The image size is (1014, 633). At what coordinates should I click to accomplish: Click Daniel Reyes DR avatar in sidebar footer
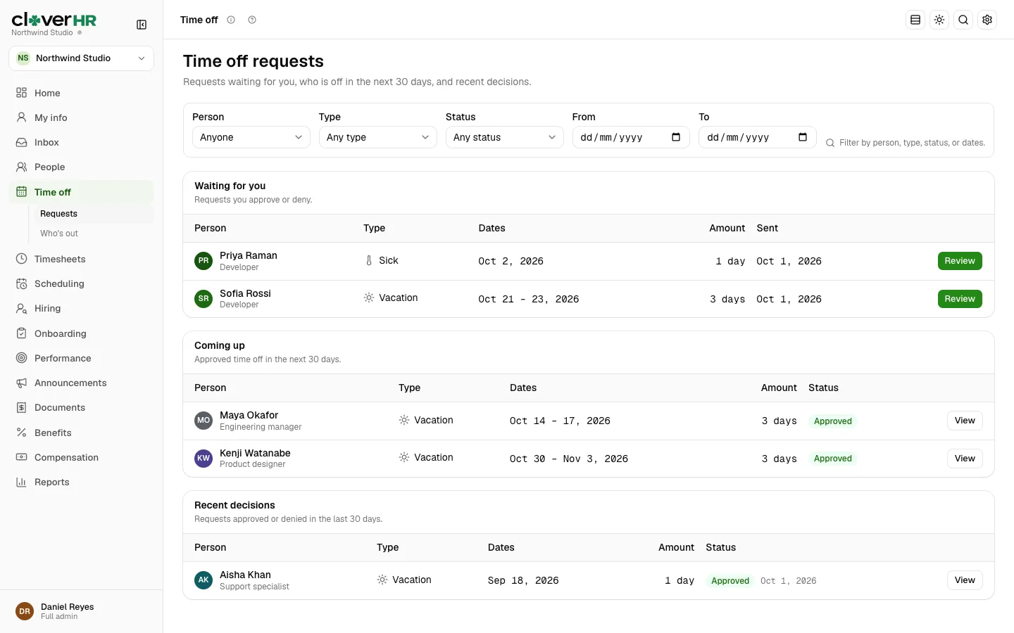click(x=25, y=611)
